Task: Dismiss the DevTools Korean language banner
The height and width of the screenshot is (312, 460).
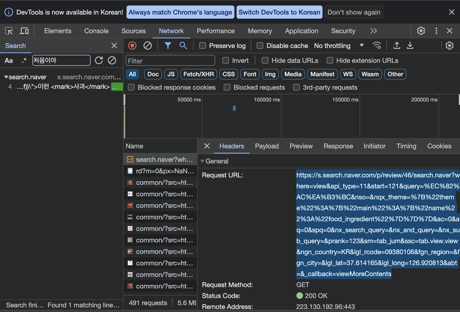Action: (452, 12)
